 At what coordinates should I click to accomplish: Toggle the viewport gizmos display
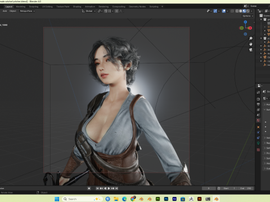(x=215, y=11)
